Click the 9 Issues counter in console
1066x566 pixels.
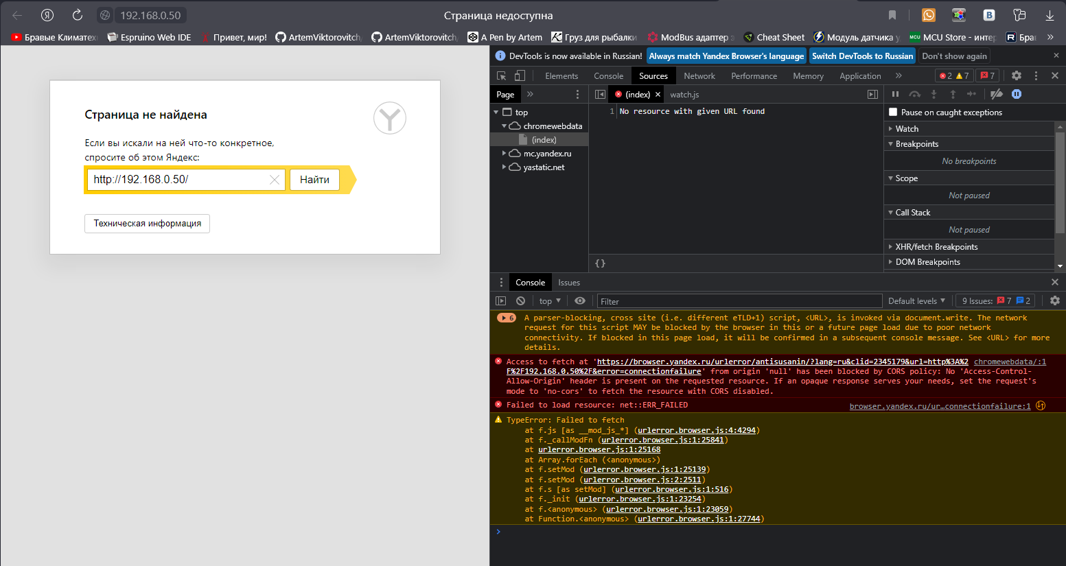pyautogui.click(x=995, y=300)
